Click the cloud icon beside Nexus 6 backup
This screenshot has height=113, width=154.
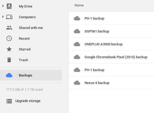tap(77, 83)
